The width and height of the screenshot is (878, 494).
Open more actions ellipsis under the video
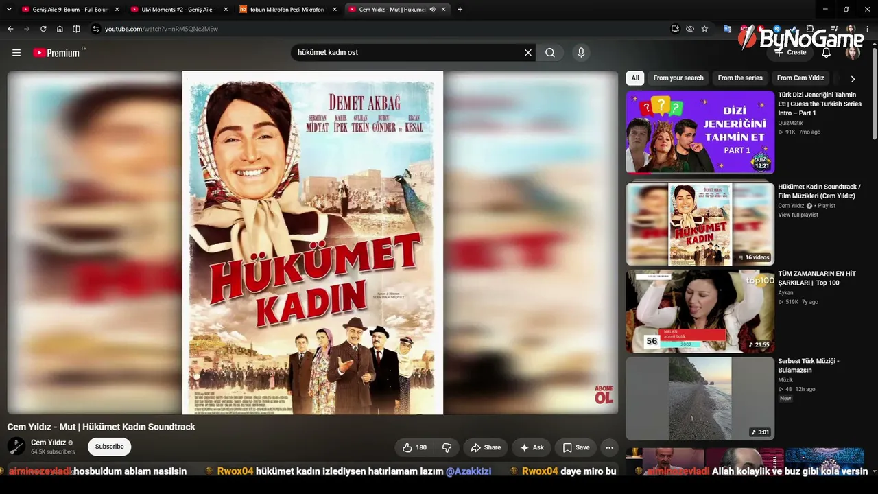pos(609,447)
